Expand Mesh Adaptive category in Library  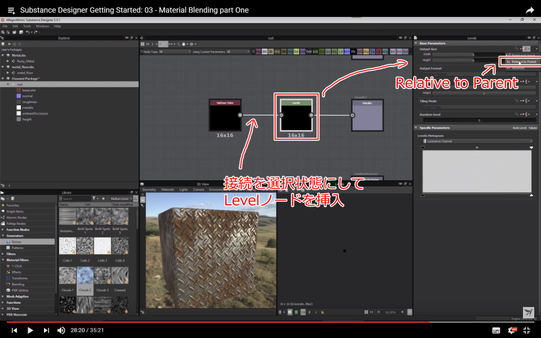click(x=3, y=297)
